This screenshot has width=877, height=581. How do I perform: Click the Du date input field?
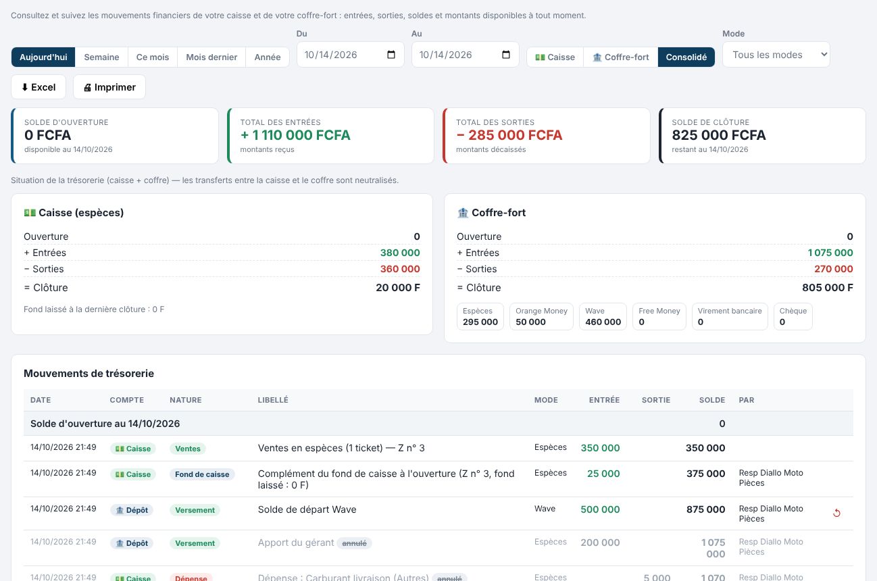[x=351, y=55]
